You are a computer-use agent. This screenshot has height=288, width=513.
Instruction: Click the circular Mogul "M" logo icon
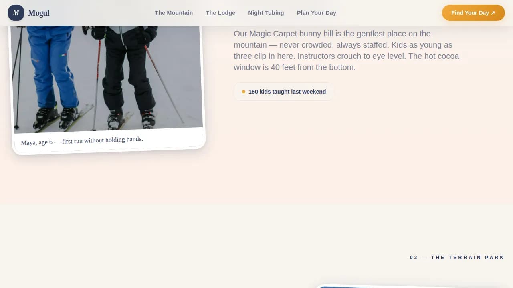[x=16, y=12]
